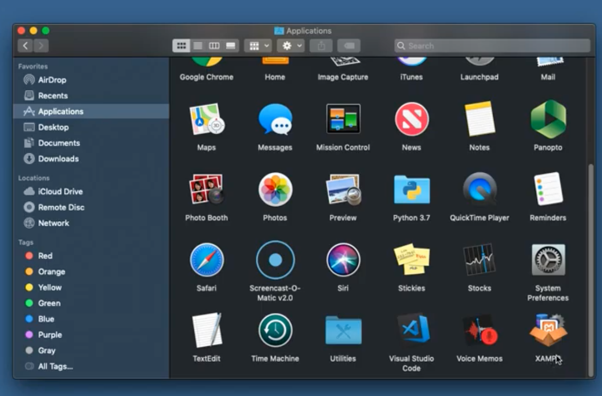Open Documents in the sidebar
This screenshot has width=602, height=396.
(91, 143)
